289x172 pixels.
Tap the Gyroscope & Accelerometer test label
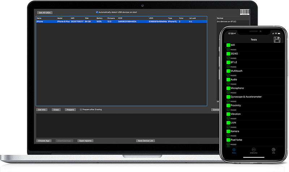point(246,97)
